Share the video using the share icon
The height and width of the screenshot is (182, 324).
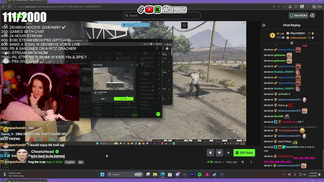pos(242,162)
